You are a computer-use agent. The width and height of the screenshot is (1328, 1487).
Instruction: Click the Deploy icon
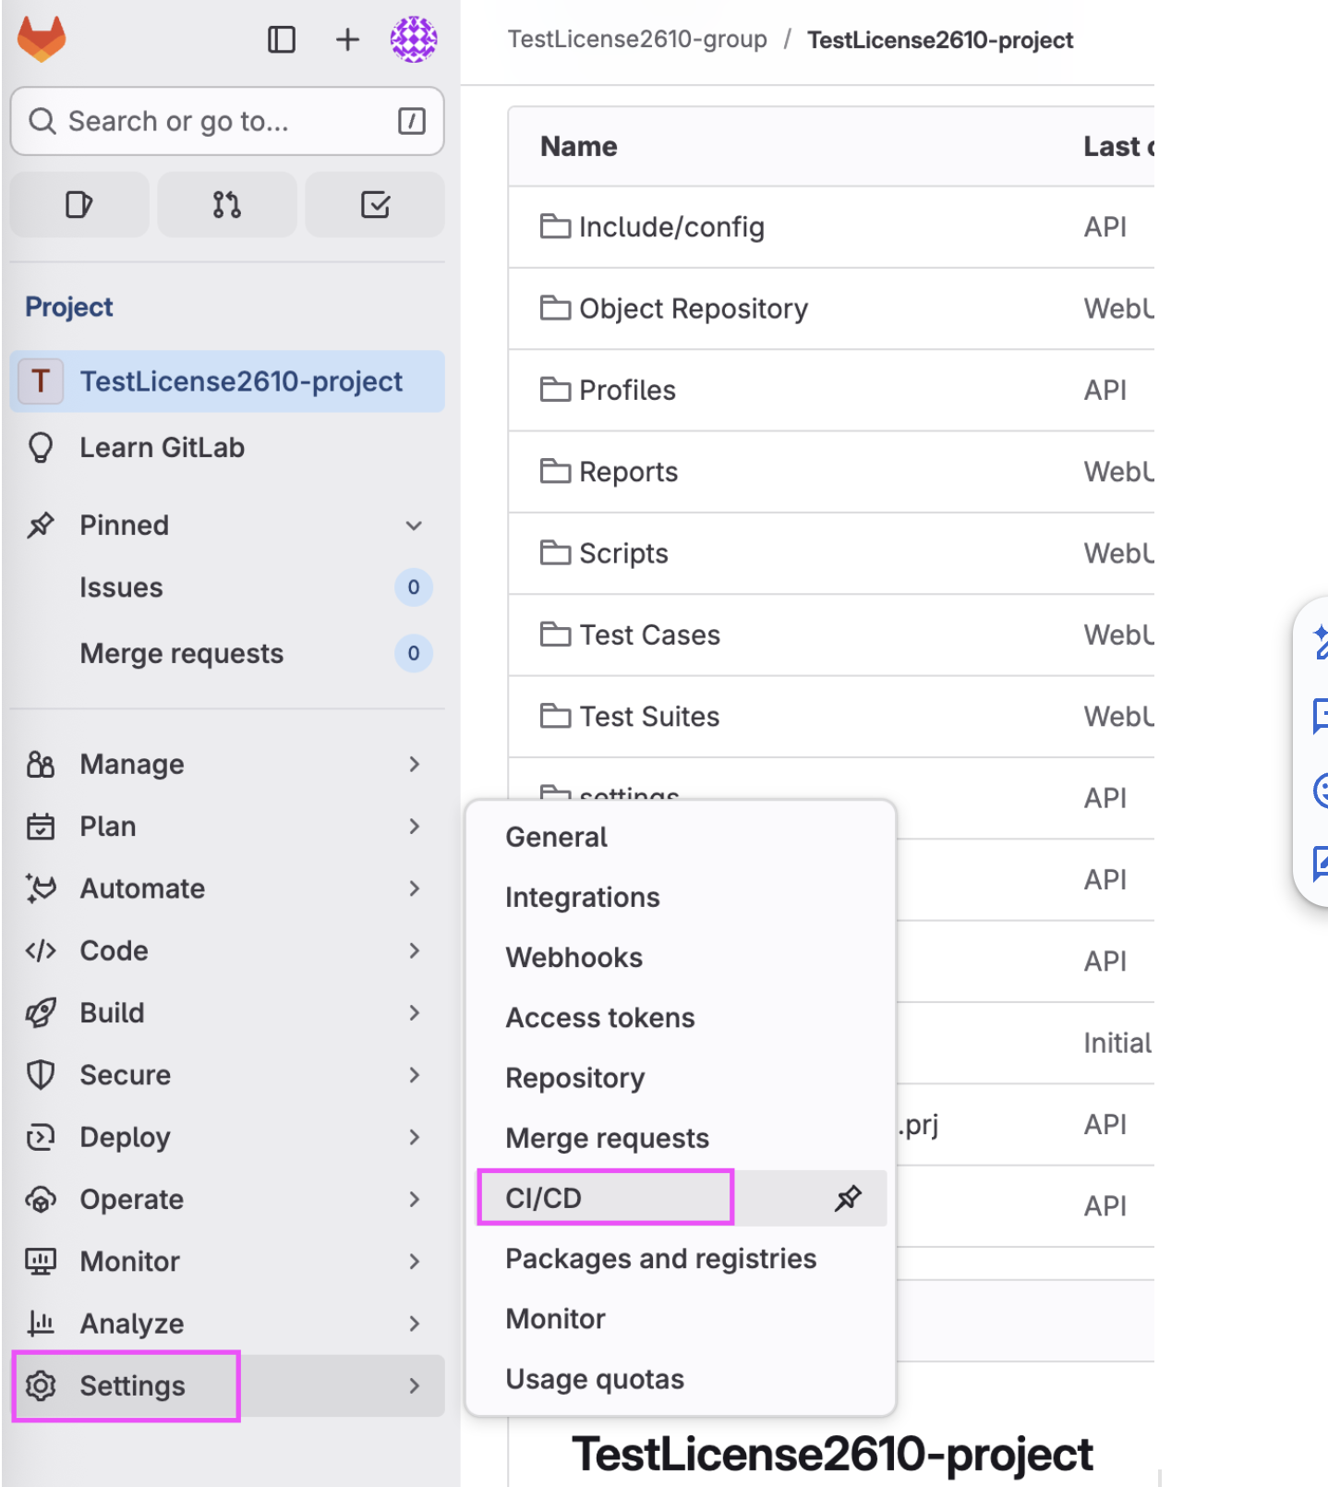tap(41, 1137)
